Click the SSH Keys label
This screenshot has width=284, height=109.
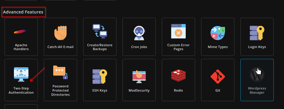(100, 90)
